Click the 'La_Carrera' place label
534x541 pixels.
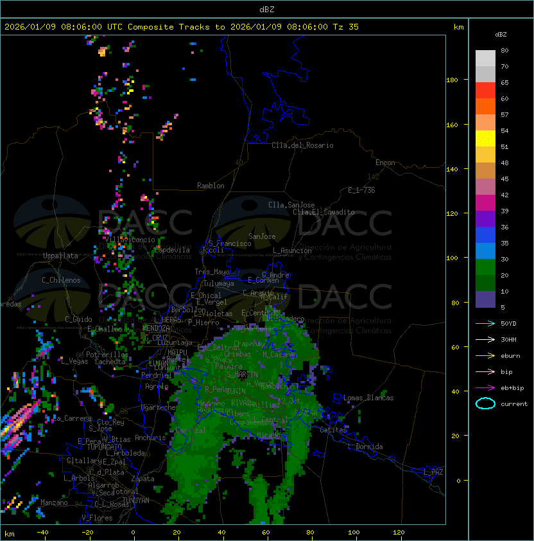72,418
